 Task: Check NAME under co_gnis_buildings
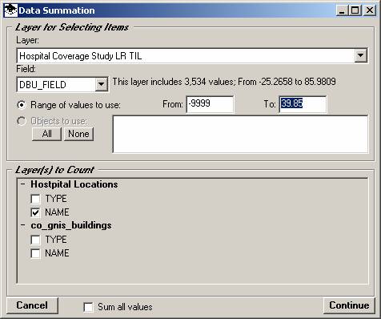(35, 253)
